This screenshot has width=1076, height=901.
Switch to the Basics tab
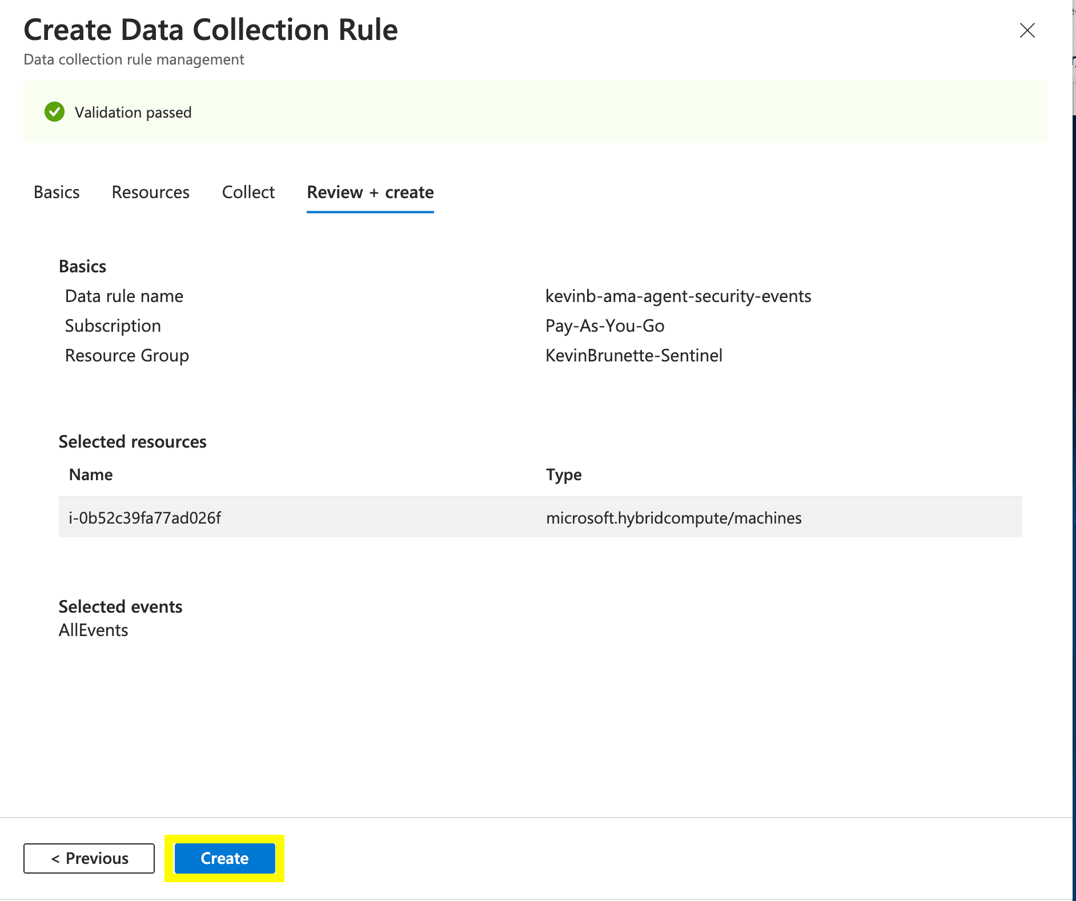57,192
